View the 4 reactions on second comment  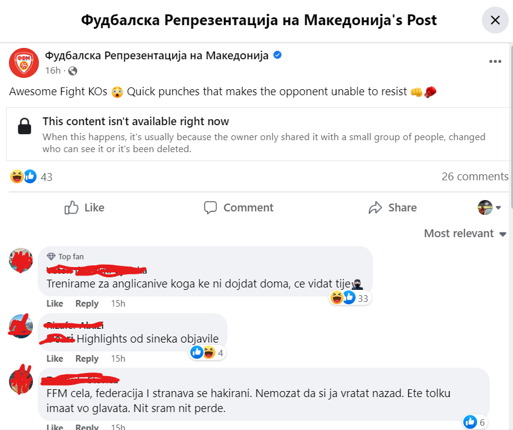pos(208,352)
